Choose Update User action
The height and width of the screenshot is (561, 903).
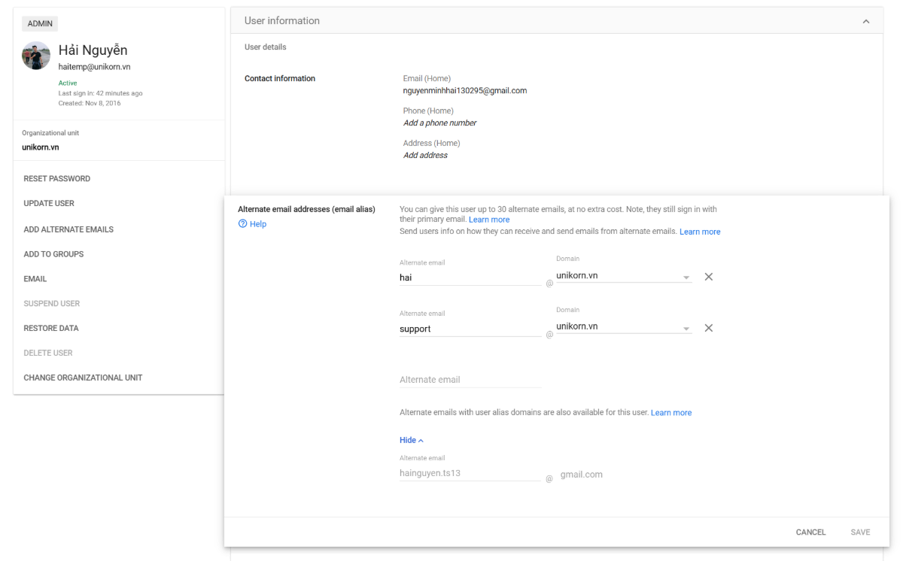(49, 203)
